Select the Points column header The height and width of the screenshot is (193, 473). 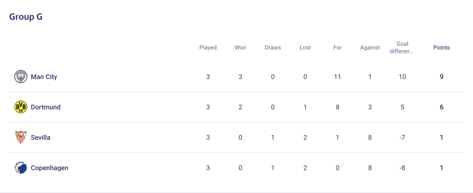[441, 48]
